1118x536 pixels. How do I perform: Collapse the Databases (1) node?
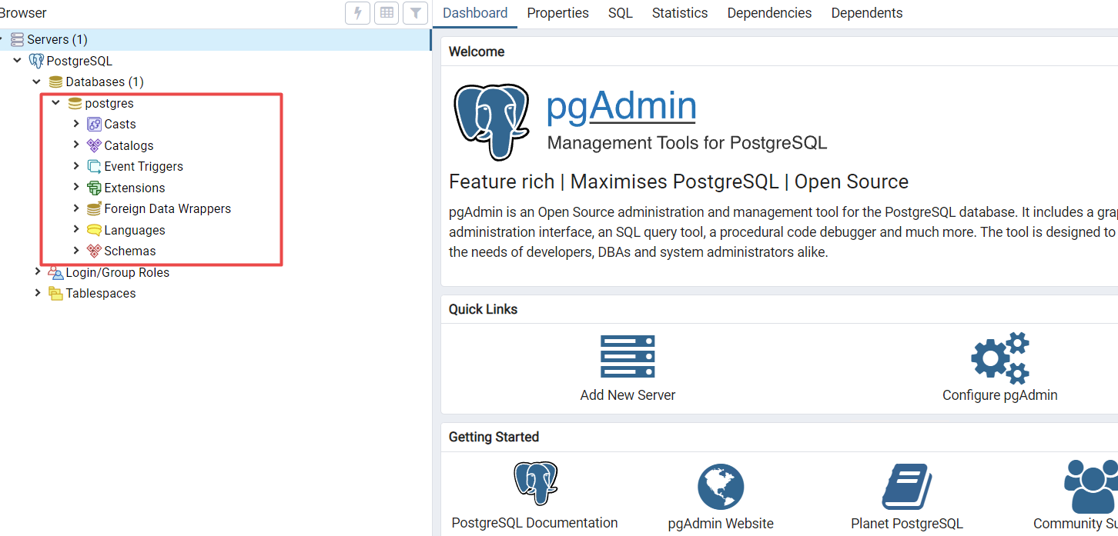tap(37, 82)
